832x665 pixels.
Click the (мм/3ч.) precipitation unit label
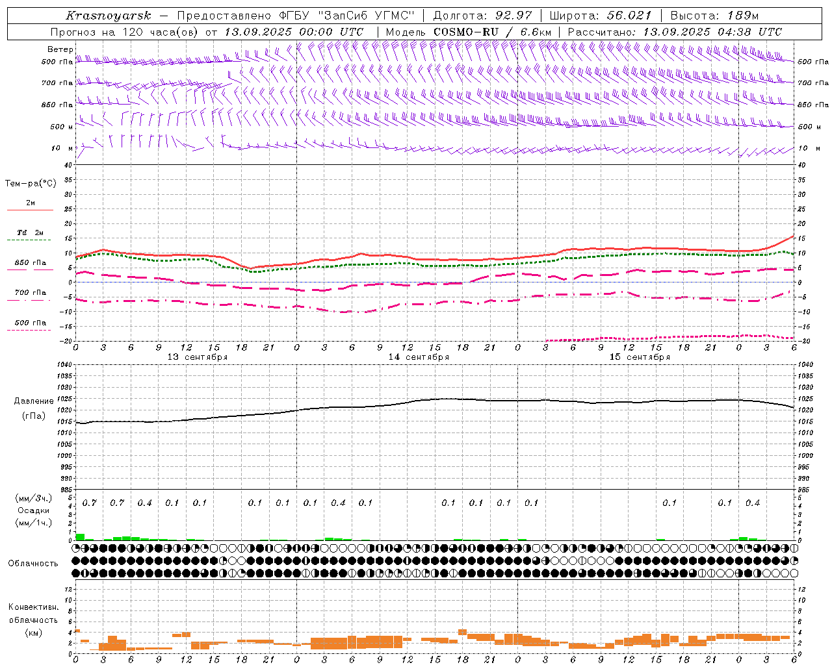click(34, 499)
